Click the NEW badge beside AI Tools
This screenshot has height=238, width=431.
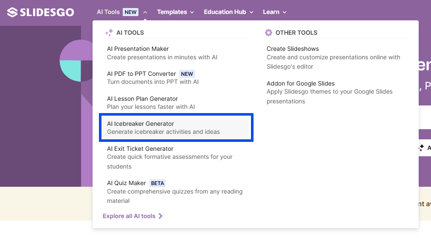pyautogui.click(x=130, y=12)
